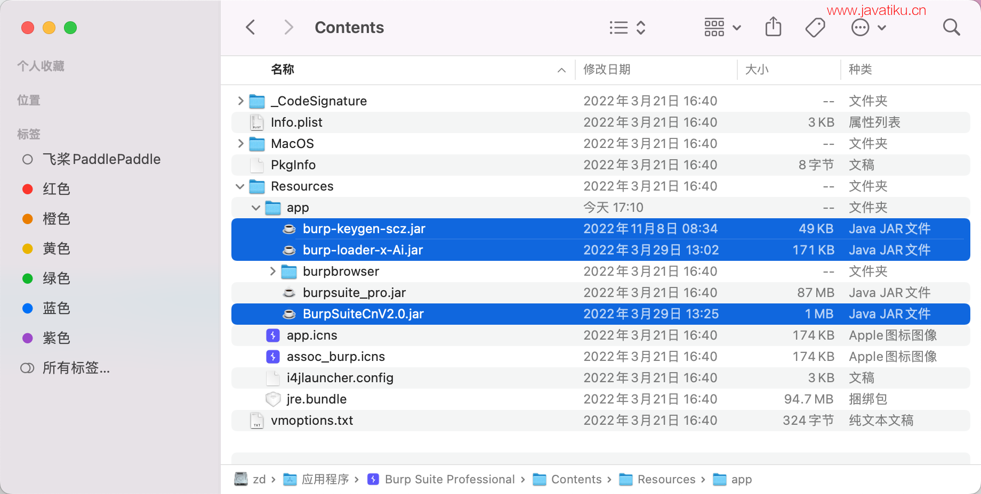Select the yellow tag 黄色
Image resolution: width=981 pixels, height=494 pixels.
[56, 249]
